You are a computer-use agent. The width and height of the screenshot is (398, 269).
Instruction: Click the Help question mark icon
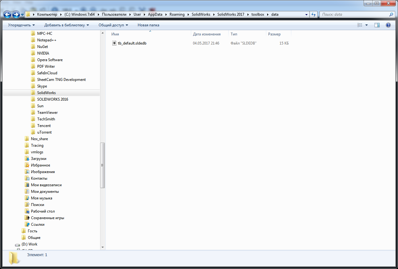pos(388,25)
